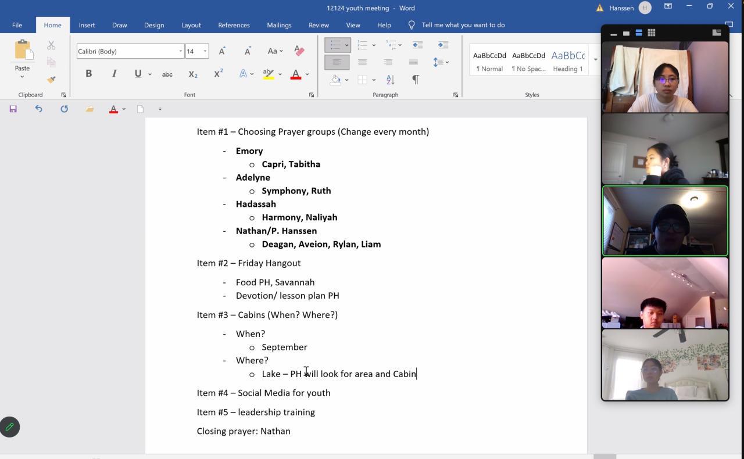Go to the References tab
Screen dimensions: 744x459
click(234, 25)
